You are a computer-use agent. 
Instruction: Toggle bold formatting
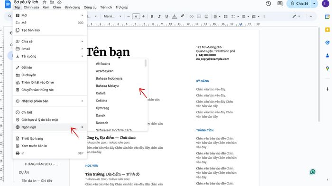(x=152, y=16)
